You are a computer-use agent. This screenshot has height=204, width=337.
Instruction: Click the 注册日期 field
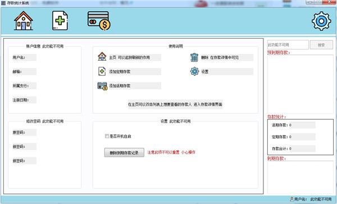coord(24,100)
